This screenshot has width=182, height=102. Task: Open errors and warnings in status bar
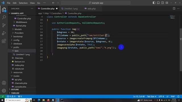11,96
